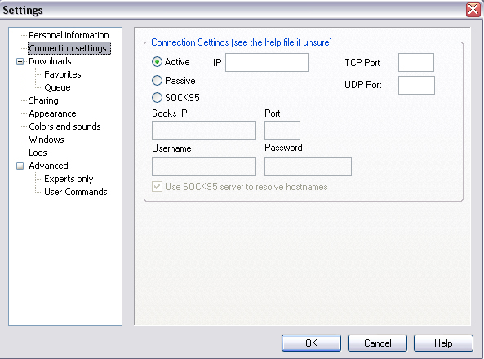Select the Passive connection mode
Screen dimensions: 484x359
point(157,81)
